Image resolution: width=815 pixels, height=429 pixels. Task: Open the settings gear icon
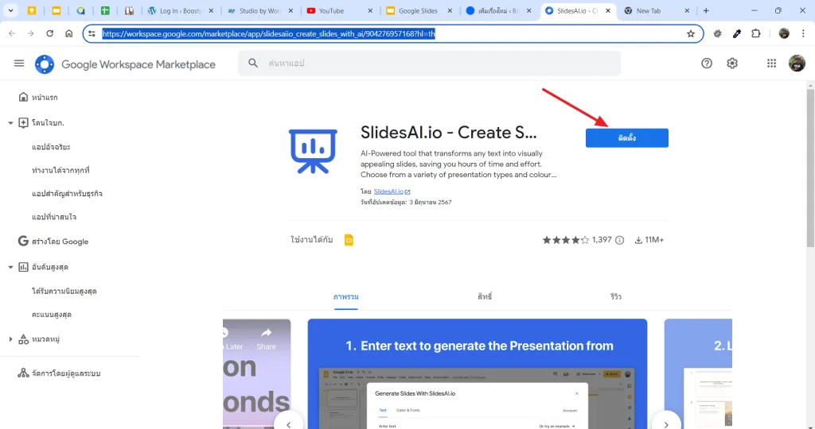click(x=732, y=64)
